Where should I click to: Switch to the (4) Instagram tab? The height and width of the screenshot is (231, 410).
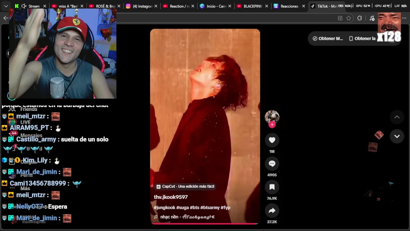point(141,6)
